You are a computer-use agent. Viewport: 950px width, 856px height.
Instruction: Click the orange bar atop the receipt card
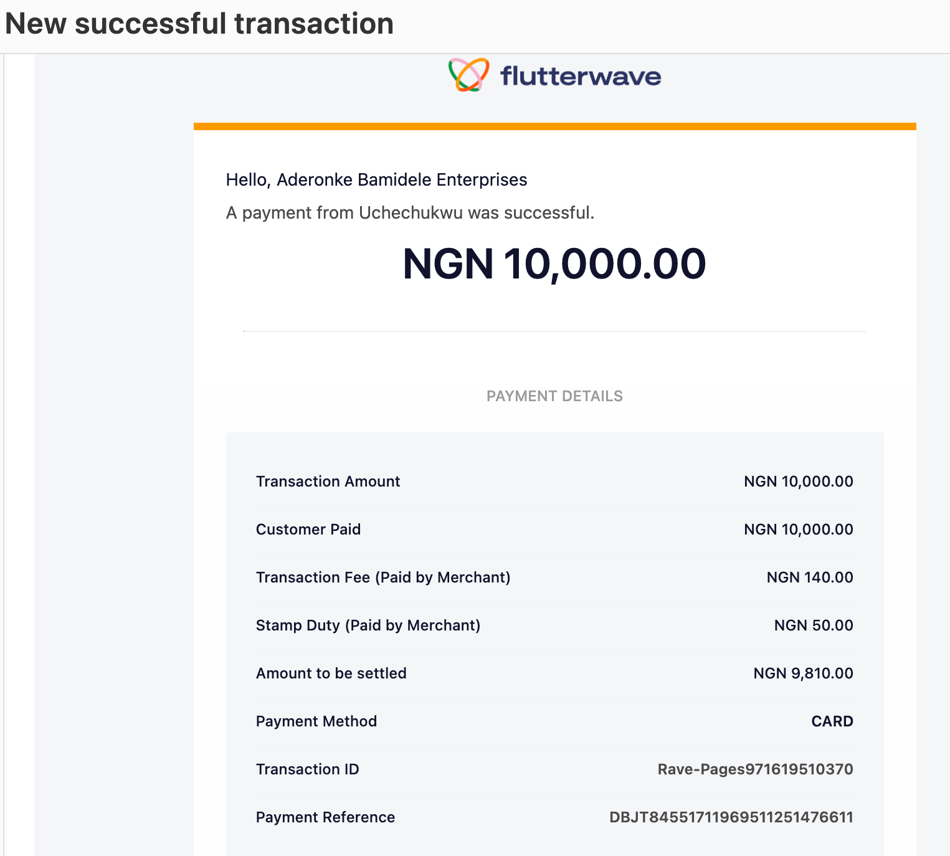(x=554, y=126)
